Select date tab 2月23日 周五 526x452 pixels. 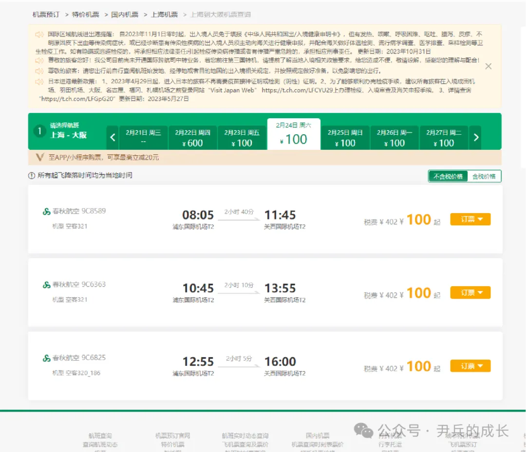pos(242,137)
